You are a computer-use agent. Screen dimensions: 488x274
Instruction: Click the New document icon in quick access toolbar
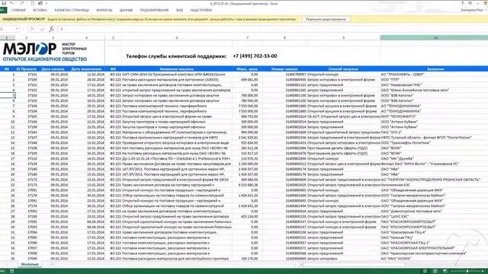tap(32, 3)
